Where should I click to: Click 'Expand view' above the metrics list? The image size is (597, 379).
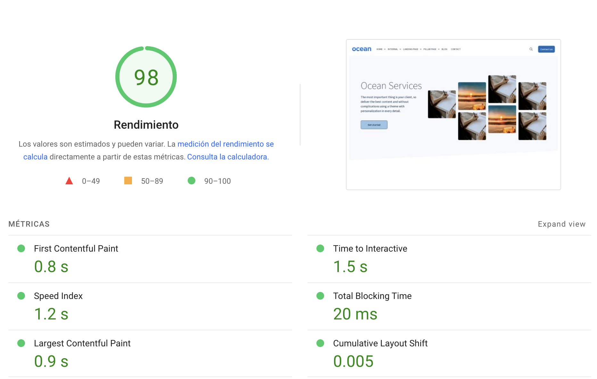(x=561, y=224)
